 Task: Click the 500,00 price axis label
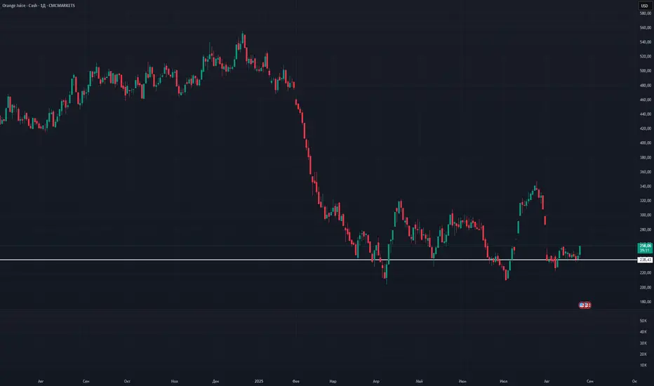coord(646,71)
